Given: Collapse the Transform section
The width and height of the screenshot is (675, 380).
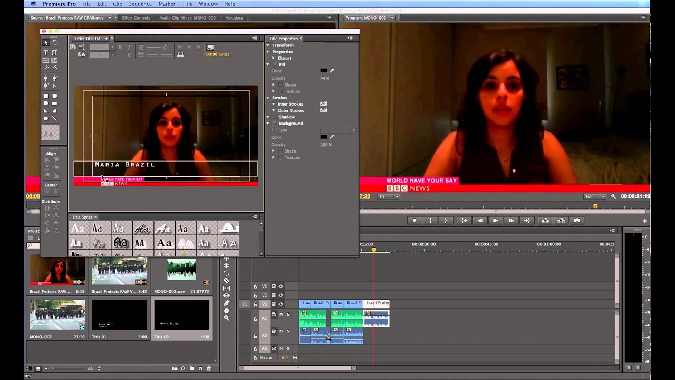Looking at the screenshot, I should pos(268,45).
